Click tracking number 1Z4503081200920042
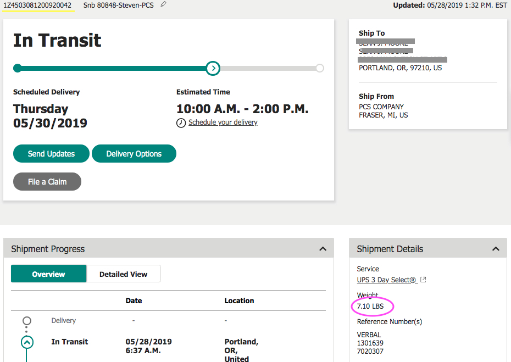Viewport: 511px width, 362px height. click(37, 5)
